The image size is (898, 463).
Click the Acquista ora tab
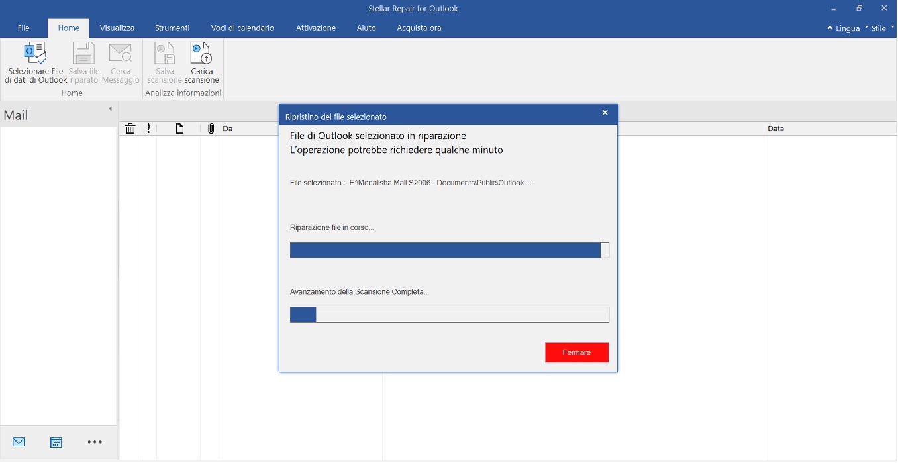pos(419,28)
